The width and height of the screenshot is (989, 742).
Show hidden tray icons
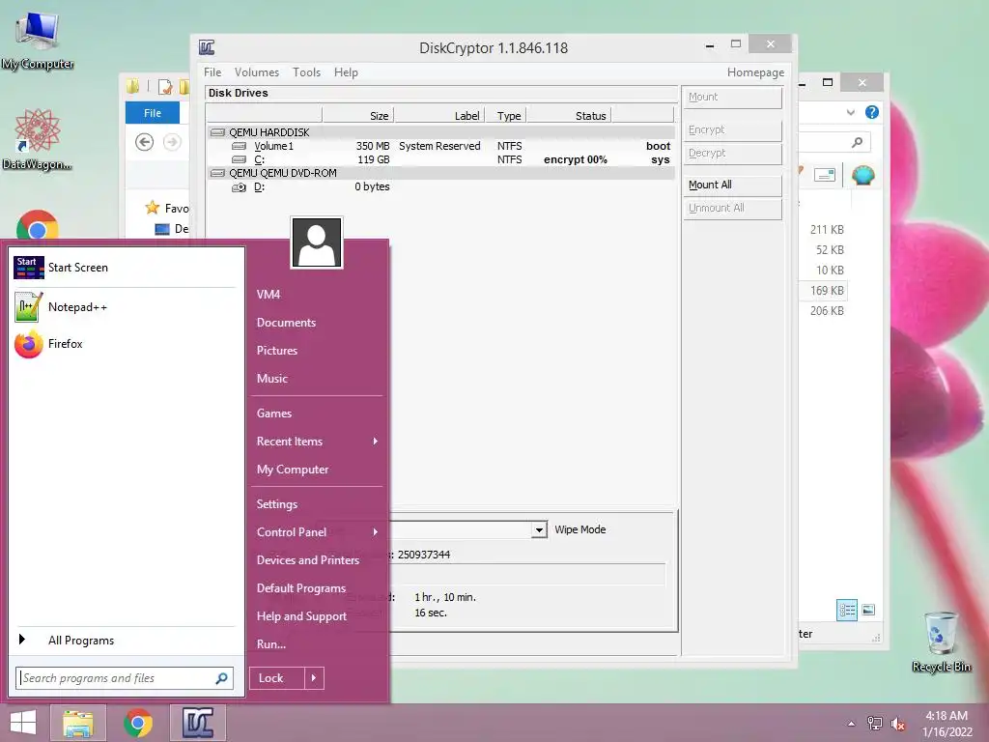[852, 724]
